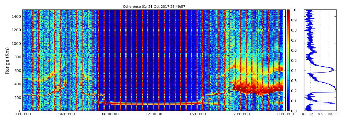Click the 800 range tick label

(17, 57)
